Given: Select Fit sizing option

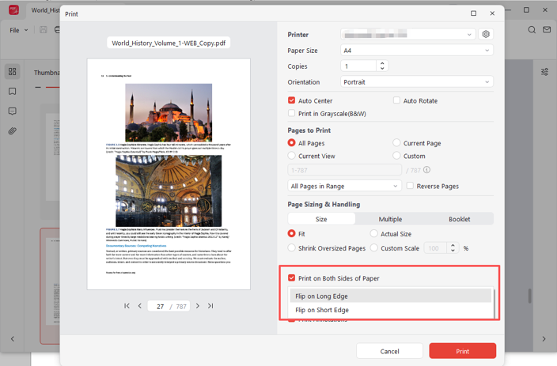Looking at the screenshot, I should 291,233.
